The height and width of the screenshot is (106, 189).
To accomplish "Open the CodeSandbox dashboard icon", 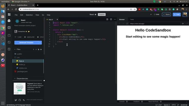I will click(x=9, y=14).
